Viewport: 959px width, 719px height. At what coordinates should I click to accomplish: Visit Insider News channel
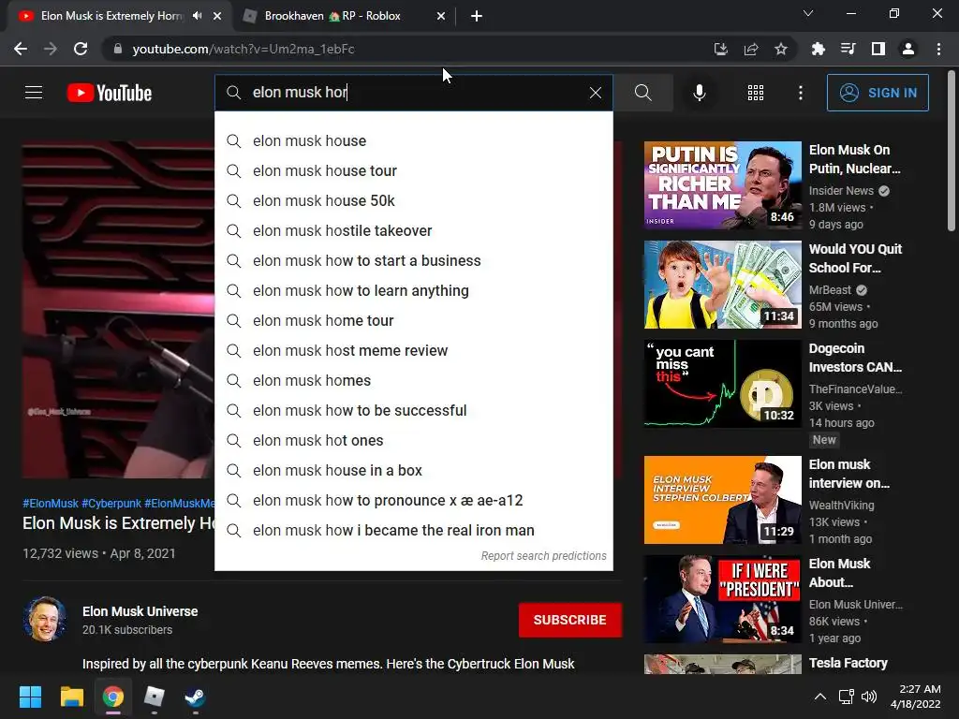(x=841, y=191)
